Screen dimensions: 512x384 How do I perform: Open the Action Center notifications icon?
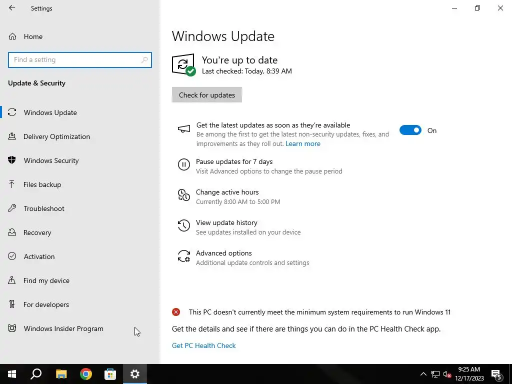click(496, 374)
